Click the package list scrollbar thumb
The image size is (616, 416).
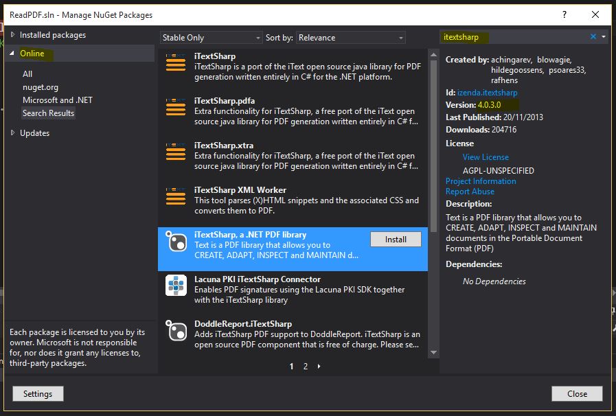point(433,146)
